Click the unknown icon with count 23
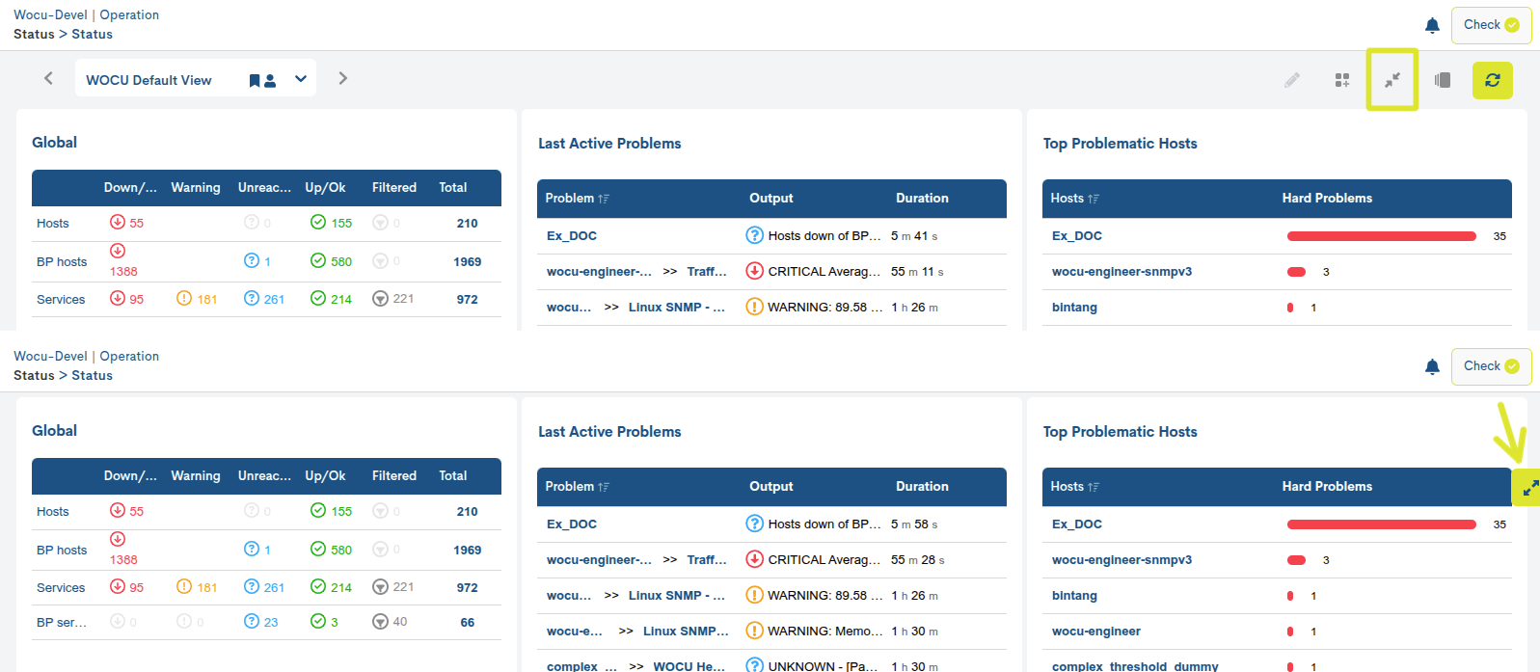 pyautogui.click(x=252, y=622)
